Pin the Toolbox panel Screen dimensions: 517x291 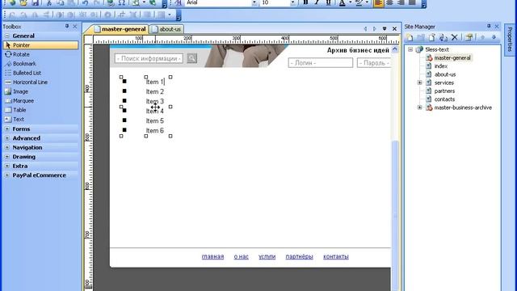[x=67, y=26]
